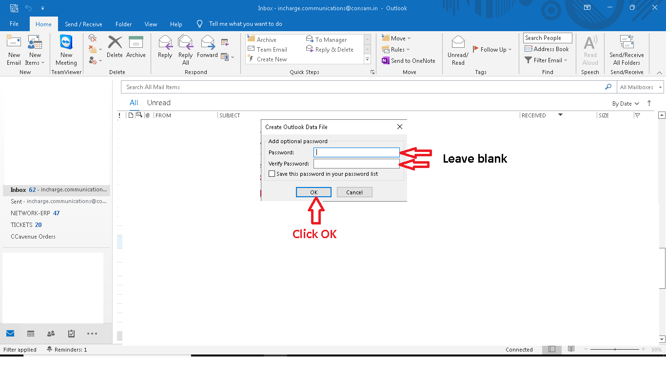Toggle Unread/Read status
This screenshot has width=666, height=374.
pos(458,50)
